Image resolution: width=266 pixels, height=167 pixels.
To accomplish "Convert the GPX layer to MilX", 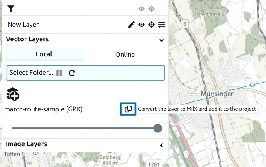I will [x=128, y=109].
